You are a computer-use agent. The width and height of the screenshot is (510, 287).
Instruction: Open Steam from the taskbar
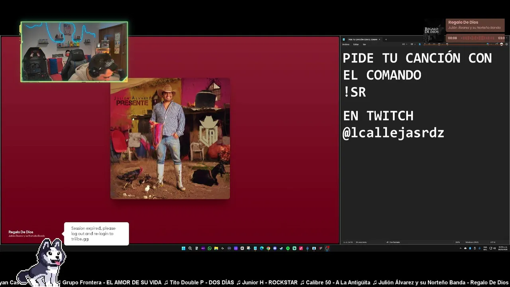pos(281,248)
